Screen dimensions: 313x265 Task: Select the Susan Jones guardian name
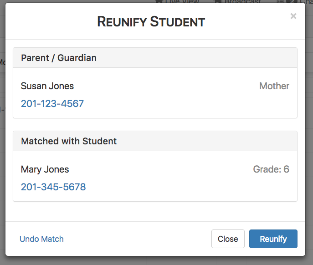coord(47,86)
